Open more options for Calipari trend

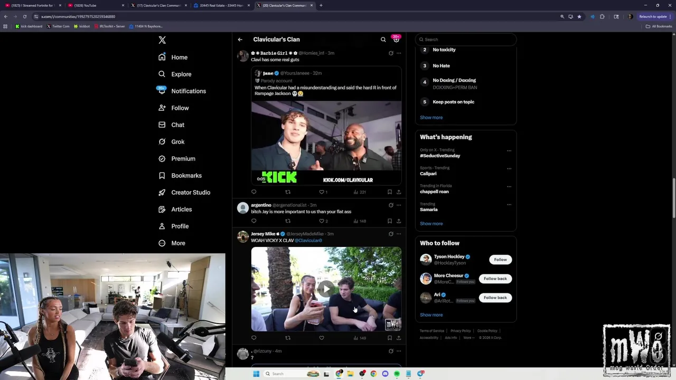[509, 169]
